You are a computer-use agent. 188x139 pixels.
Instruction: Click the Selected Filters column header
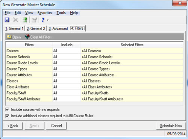[x=132, y=45]
